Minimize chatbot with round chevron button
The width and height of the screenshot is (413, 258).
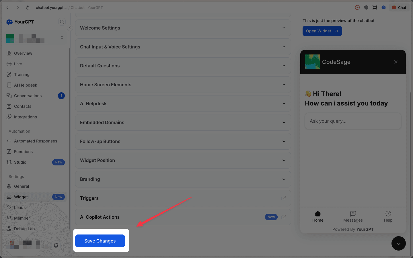(398, 243)
